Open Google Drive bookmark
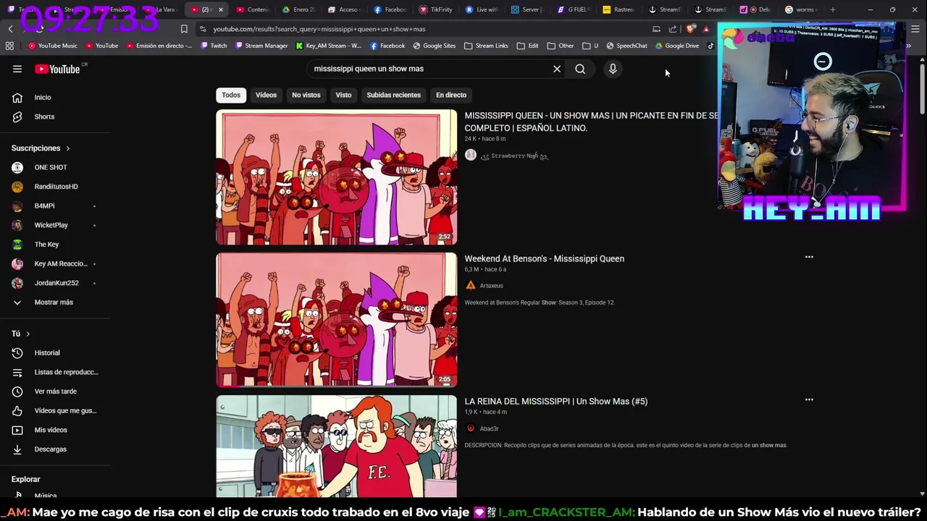Screen dimensions: 927x521 [676, 46]
